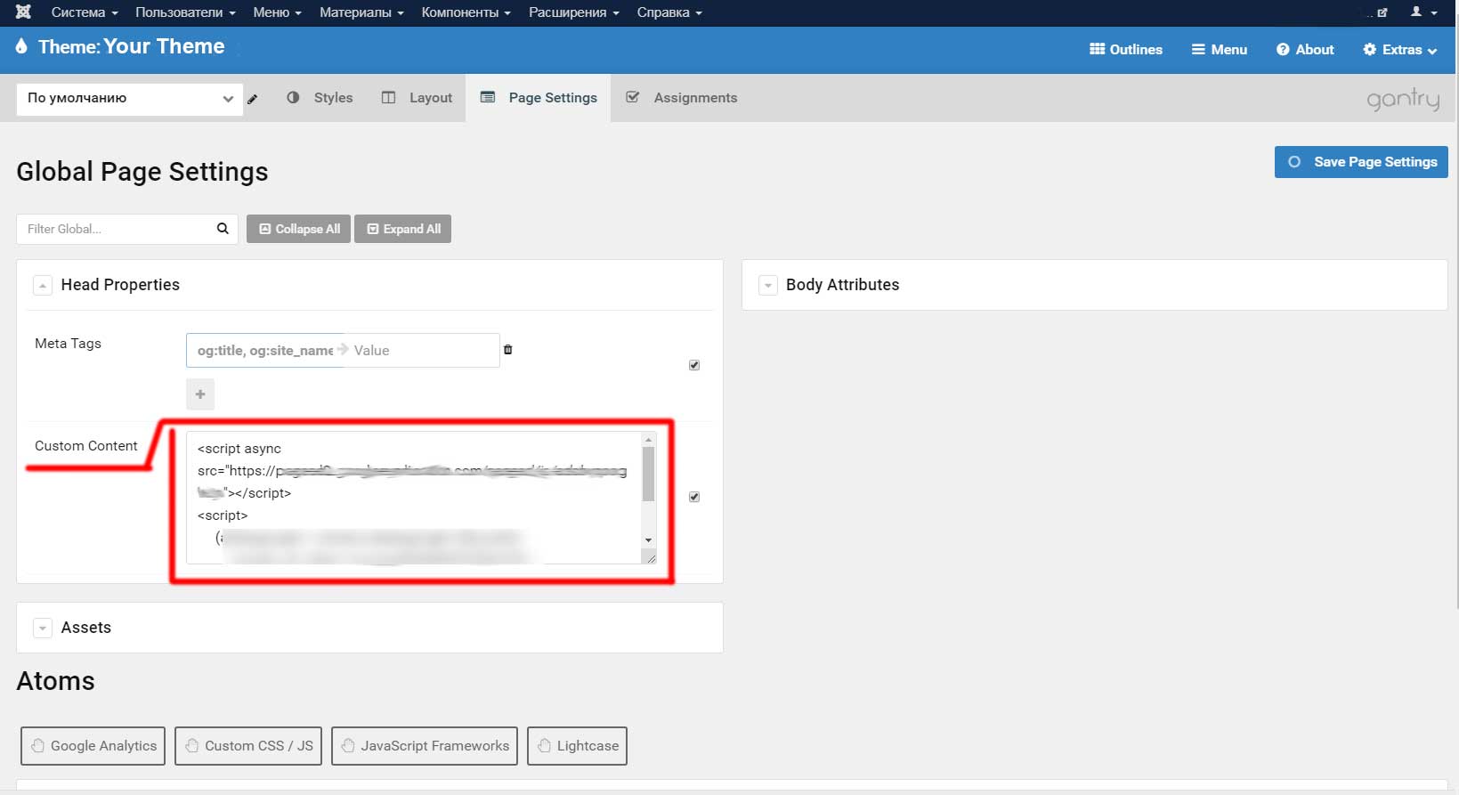The image size is (1459, 795).
Task: Switch to the Layout tab
Action: click(417, 98)
